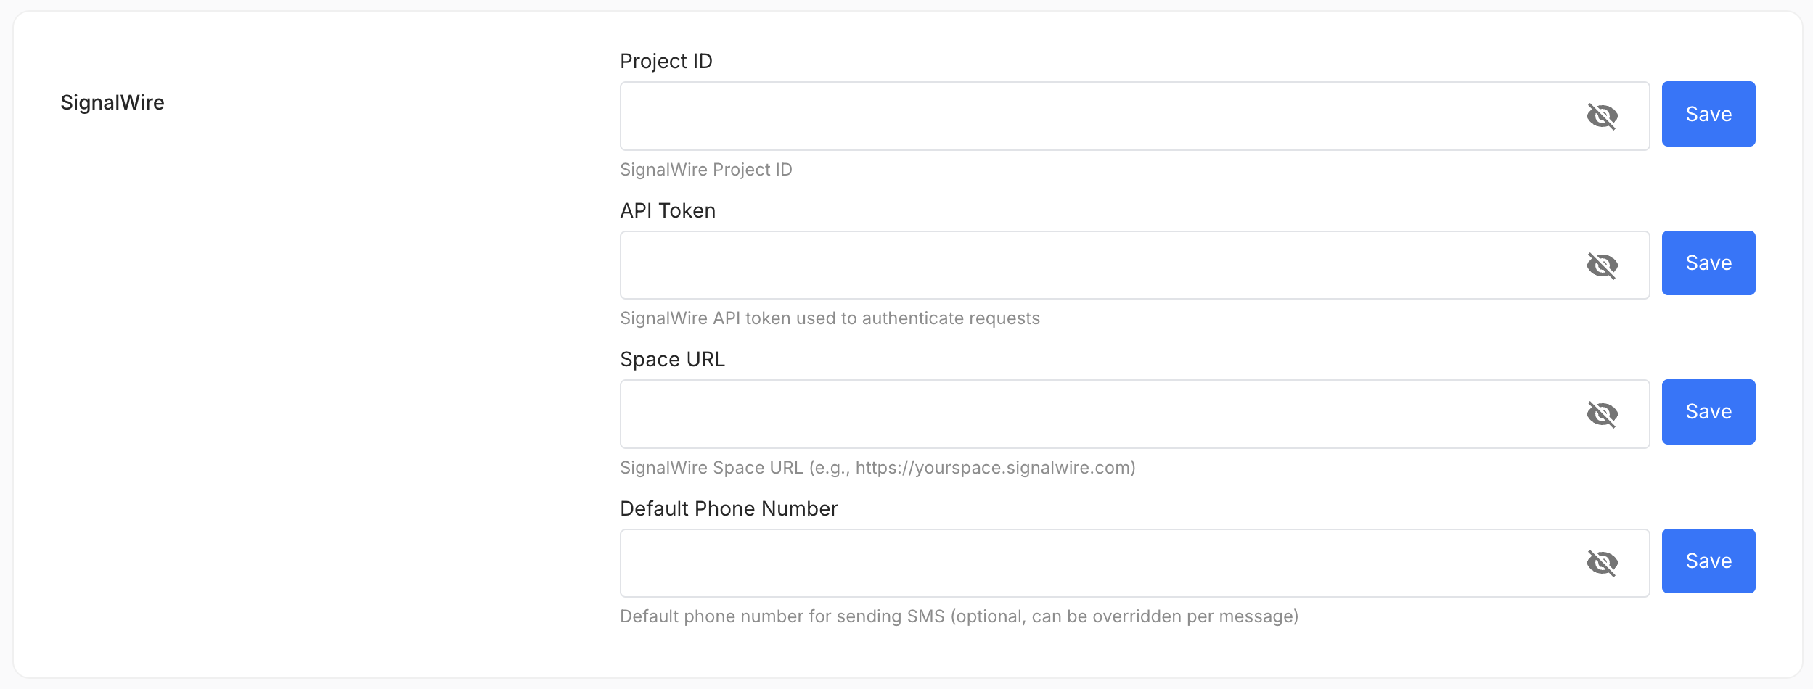This screenshot has height=689, width=1813.
Task: Save the API Token setting
Action: tap(1708, 263)
